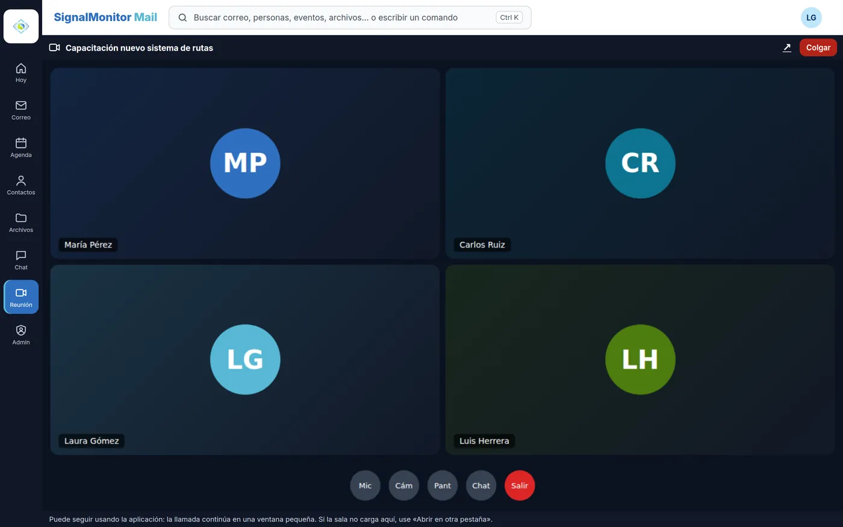Click the footer note about la llamada continúa
The height and width of the screenshot is (527, 843).
[271, 519]
